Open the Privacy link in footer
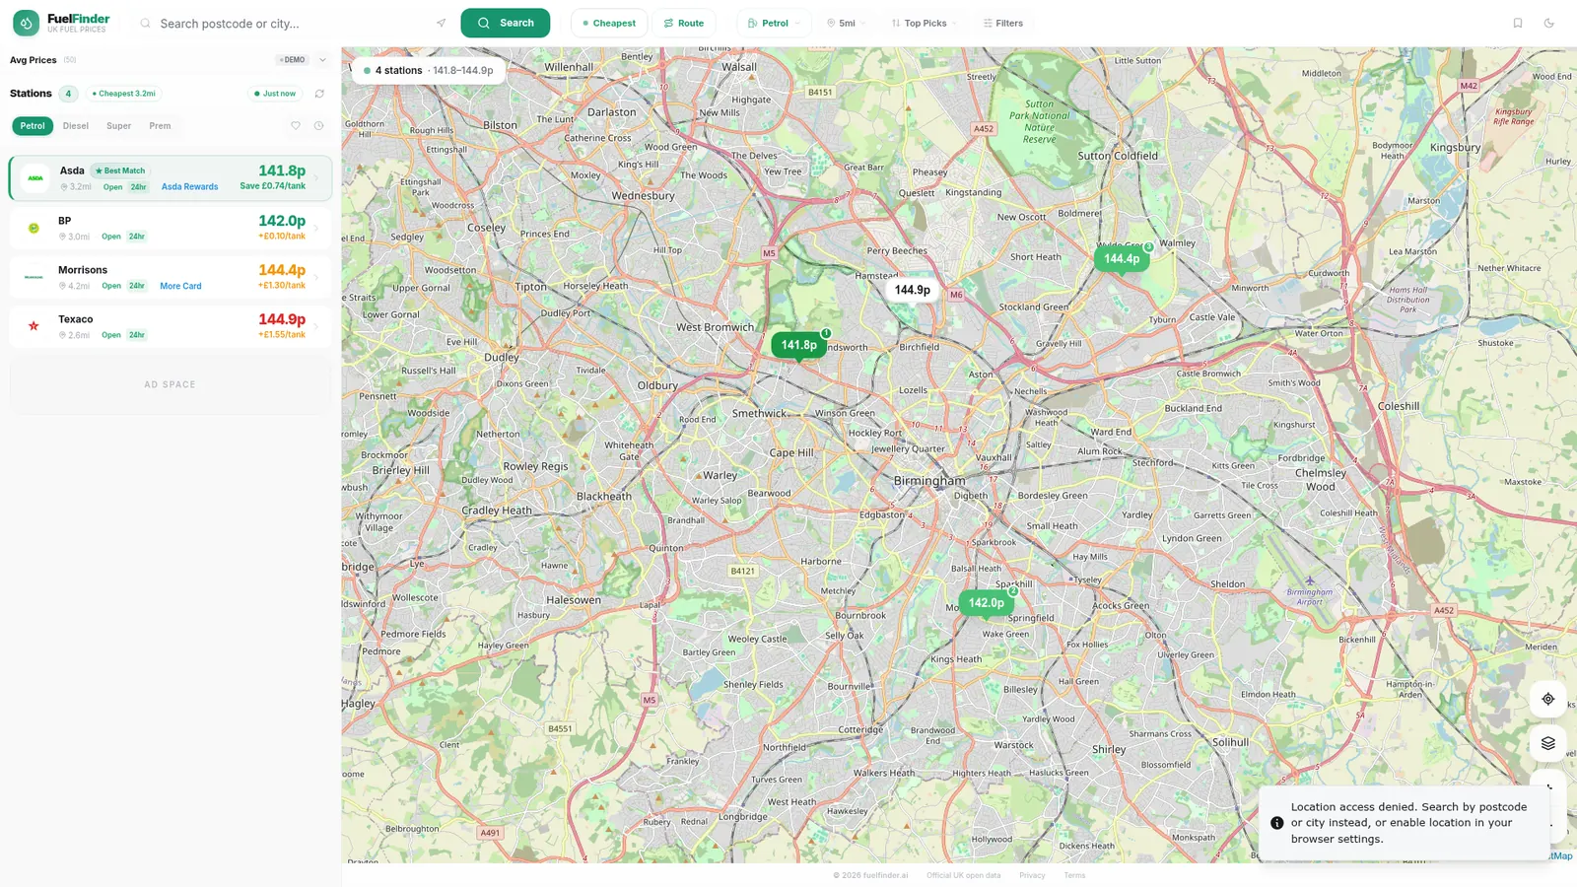The image size is (1577, 887). [1032, 875]
